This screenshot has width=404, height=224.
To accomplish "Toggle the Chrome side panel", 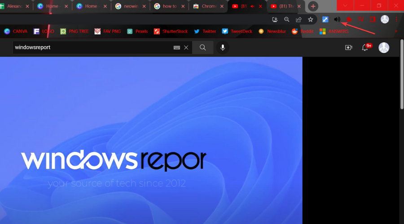I will (373, 20).
